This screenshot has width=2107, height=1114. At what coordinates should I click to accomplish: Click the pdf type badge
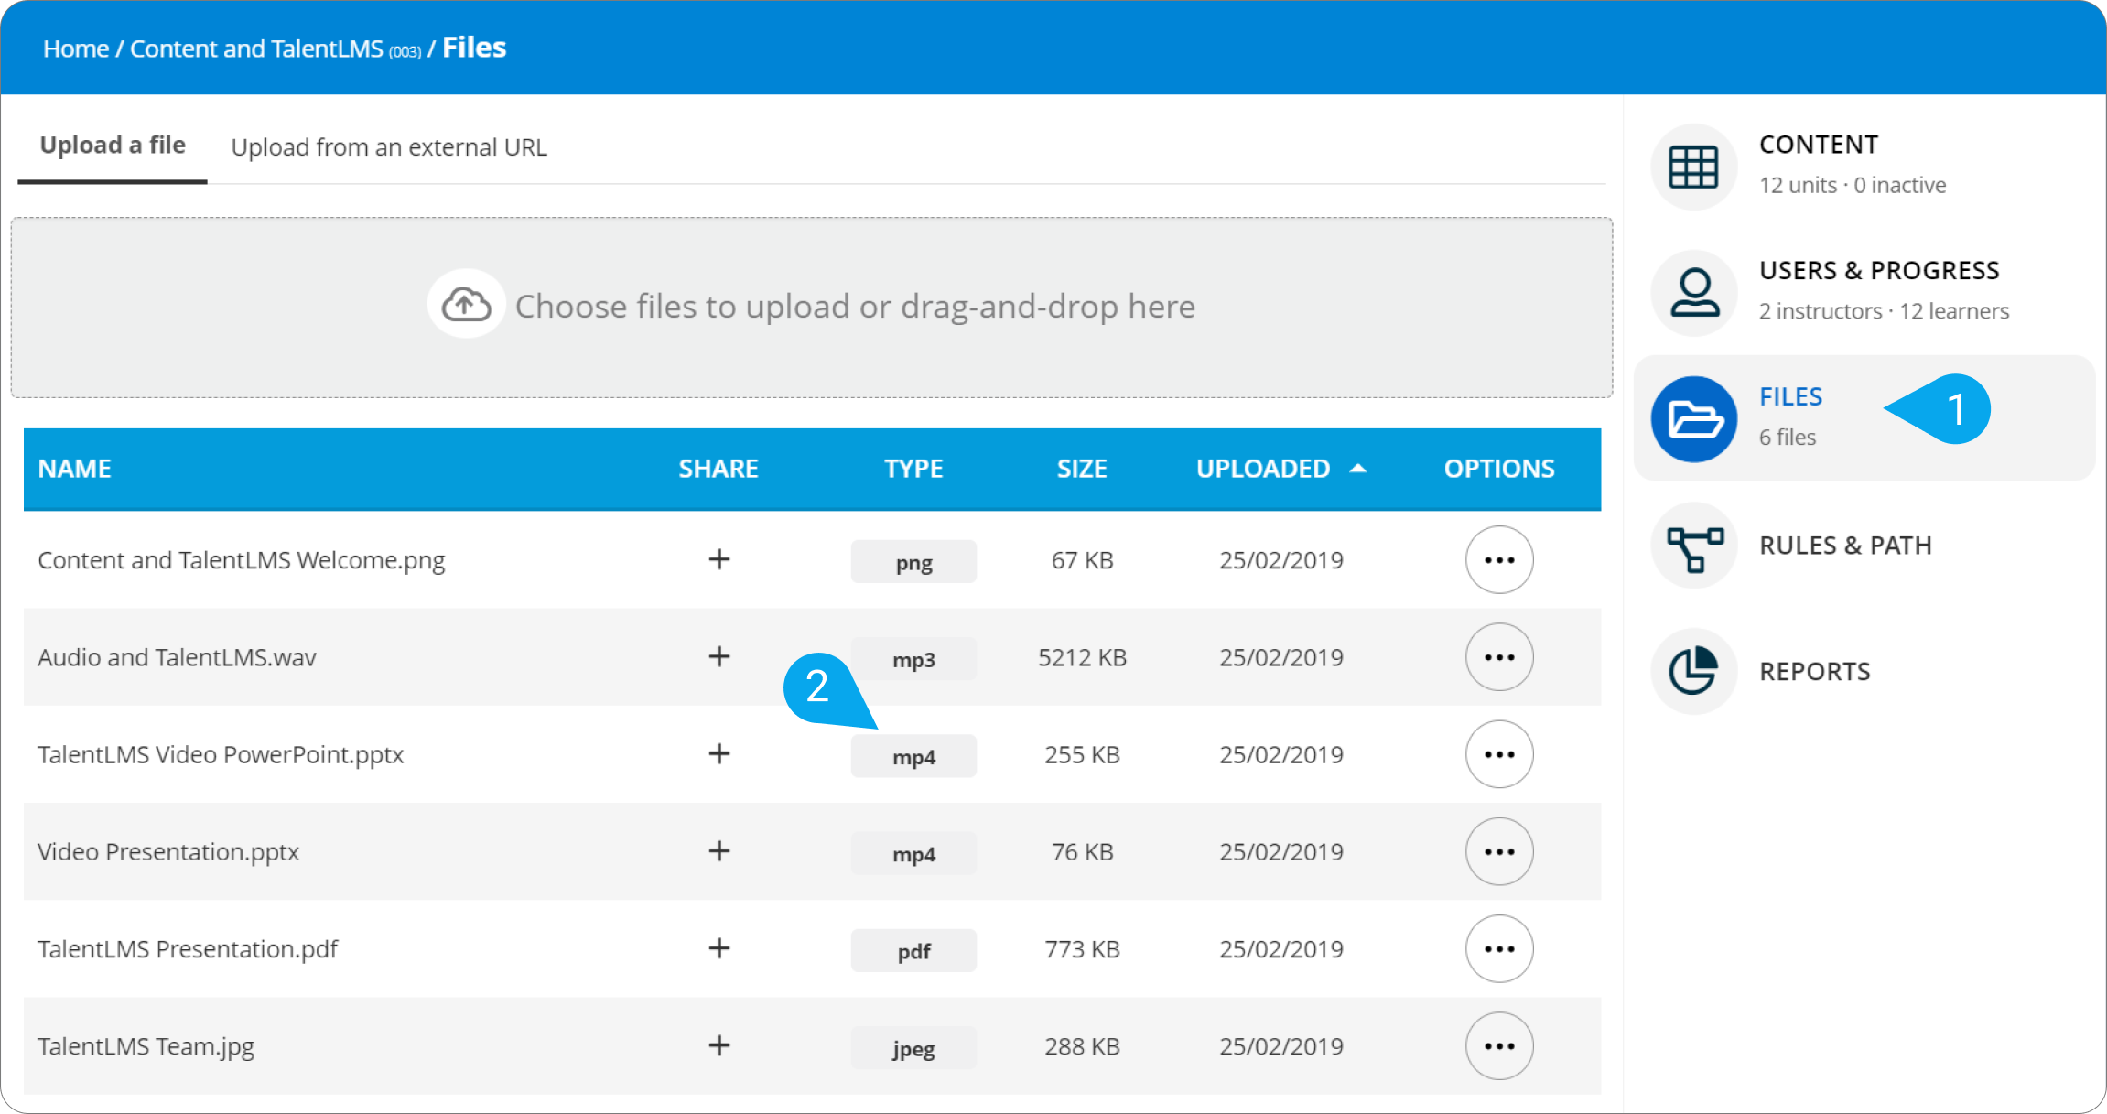[913, 951]
